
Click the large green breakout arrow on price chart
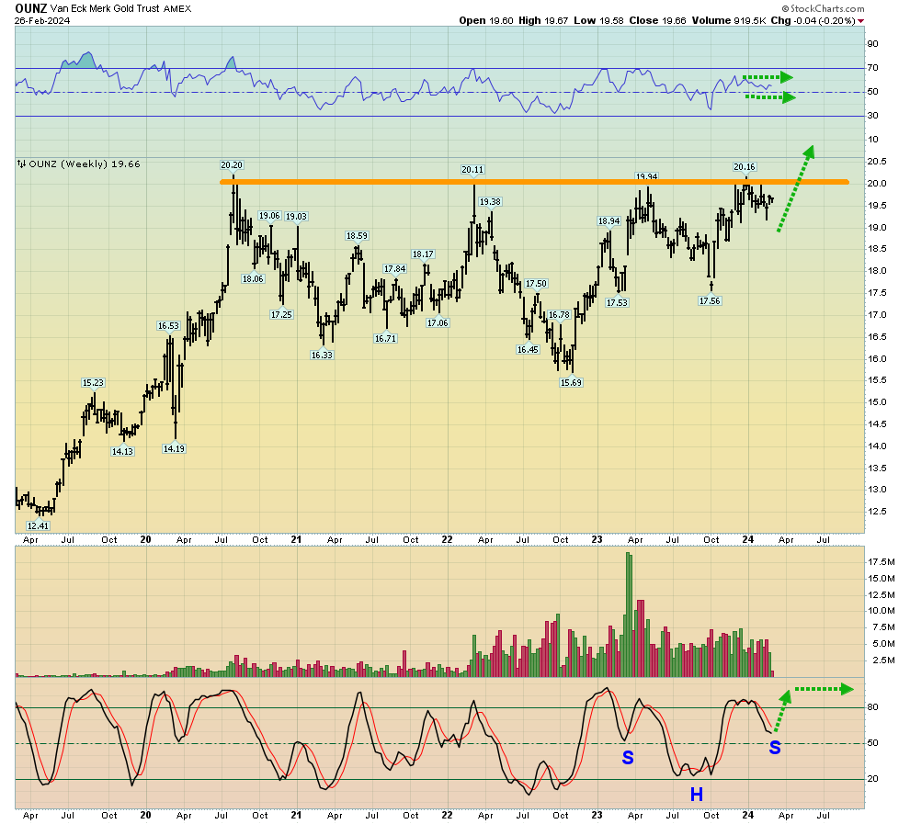point(796,188)
